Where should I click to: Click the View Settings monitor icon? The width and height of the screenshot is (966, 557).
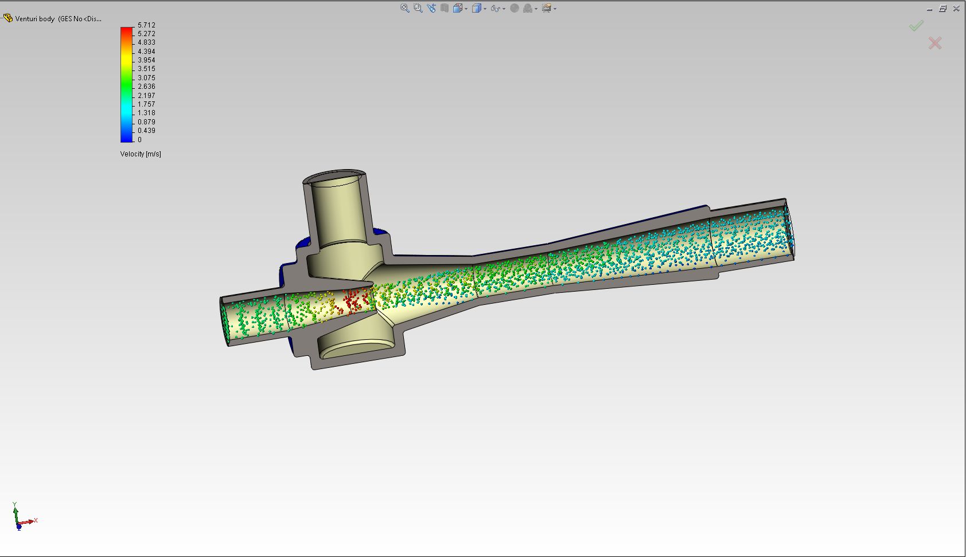[547, 8]
